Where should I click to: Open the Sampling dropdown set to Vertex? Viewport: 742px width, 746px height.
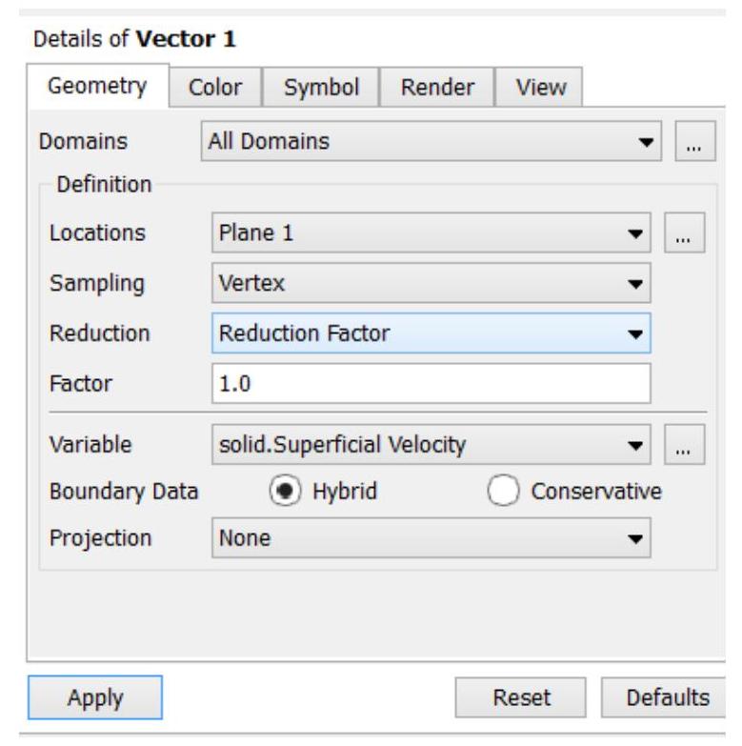pos(431,283)
